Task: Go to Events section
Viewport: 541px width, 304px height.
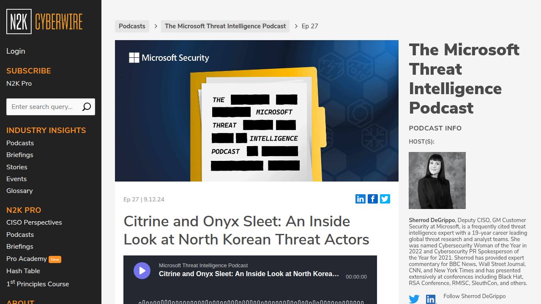Action: tap(16, 179)
